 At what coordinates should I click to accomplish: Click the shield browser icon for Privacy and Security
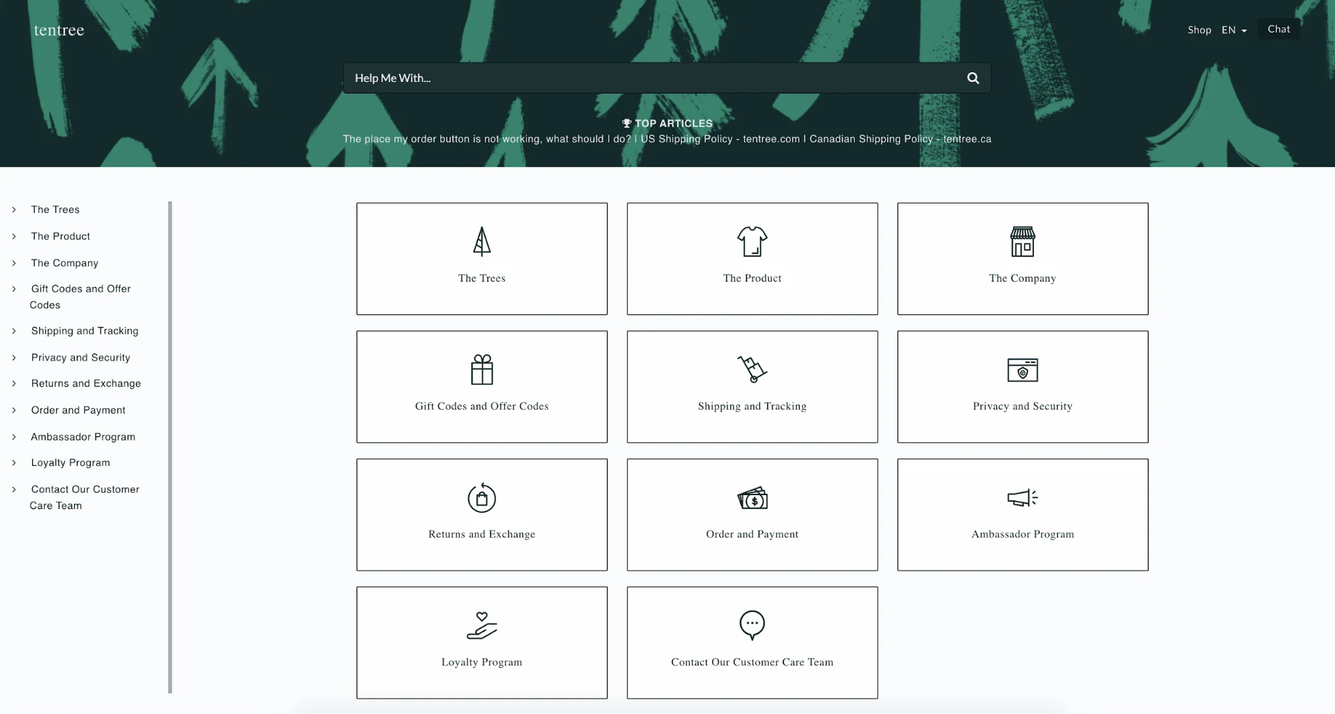tap(1022, 370)
